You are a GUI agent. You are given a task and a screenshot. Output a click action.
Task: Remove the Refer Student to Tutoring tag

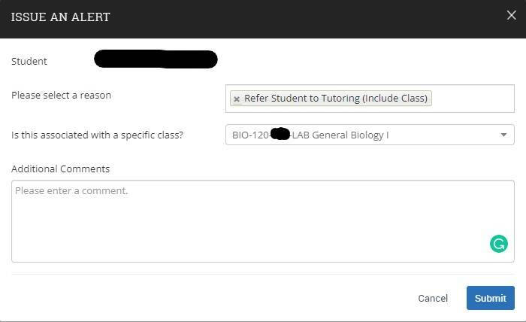point(237,99)
